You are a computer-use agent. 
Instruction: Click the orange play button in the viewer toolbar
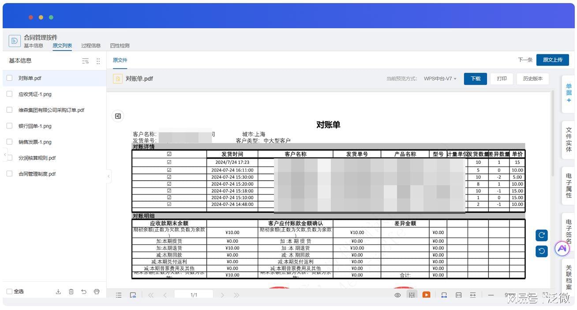point(426,295)
